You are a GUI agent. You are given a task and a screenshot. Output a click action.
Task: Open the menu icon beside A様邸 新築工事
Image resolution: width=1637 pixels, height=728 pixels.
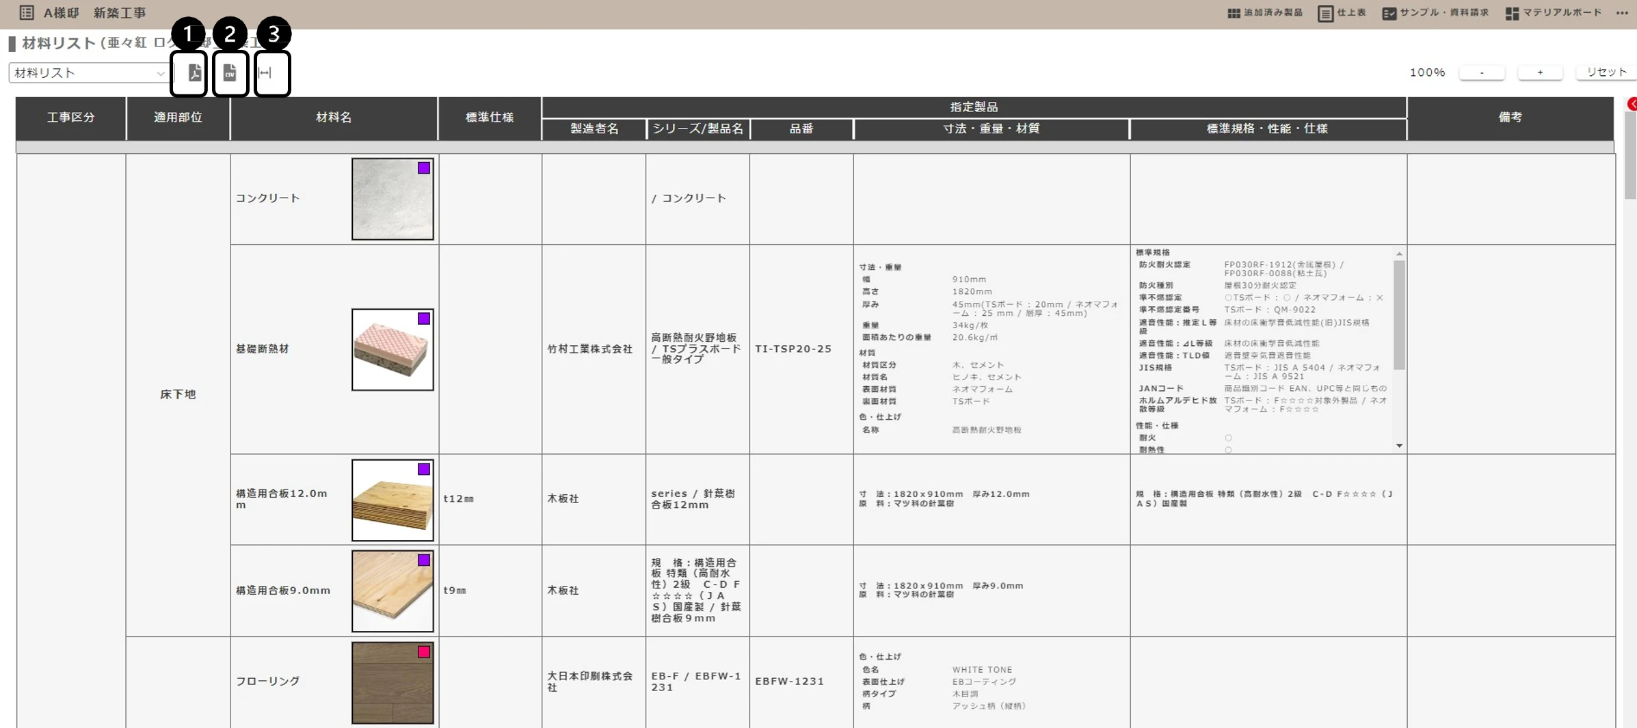coord(26,12)
